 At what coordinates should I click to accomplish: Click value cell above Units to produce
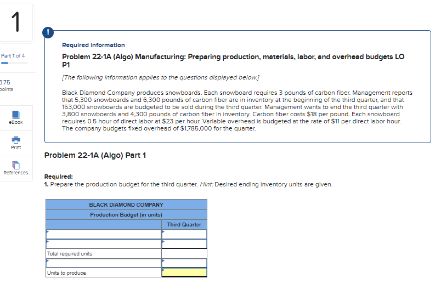(x=184, y=263)
